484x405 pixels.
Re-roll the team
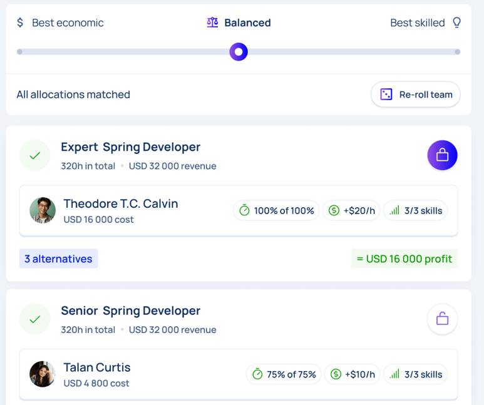point(416,95)
